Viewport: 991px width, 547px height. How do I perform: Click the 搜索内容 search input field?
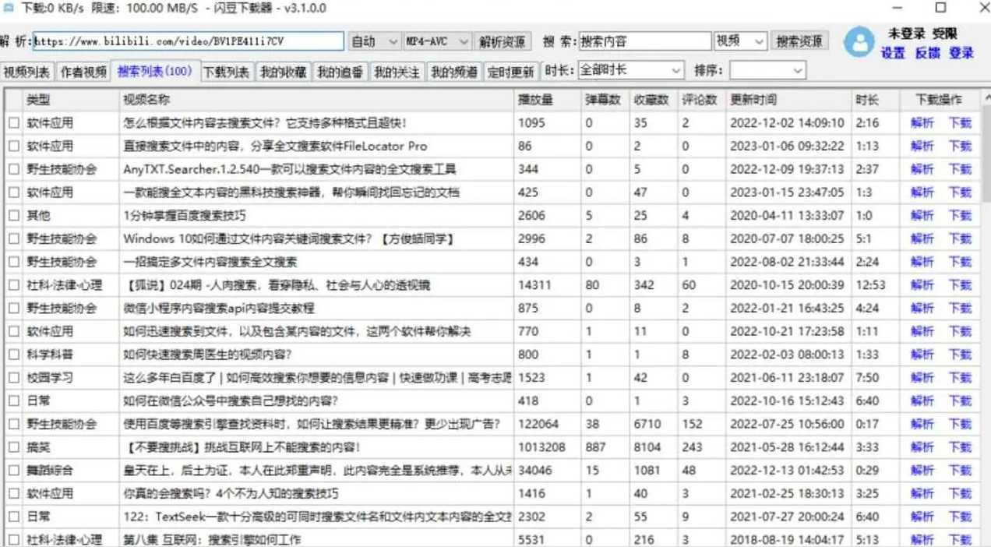[x=645, y=41]
